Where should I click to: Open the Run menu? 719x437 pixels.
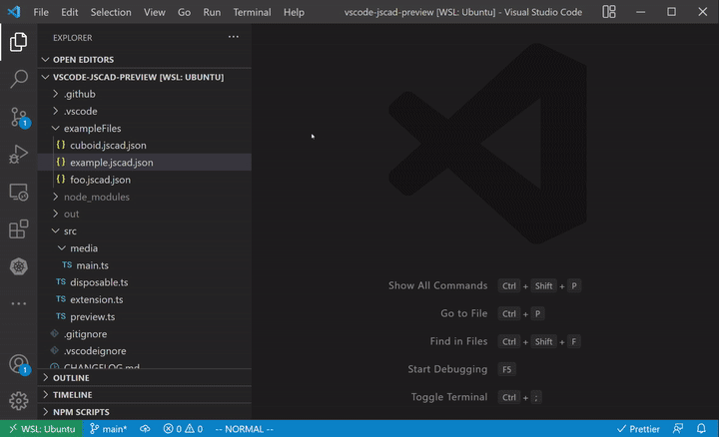[212, 12]
